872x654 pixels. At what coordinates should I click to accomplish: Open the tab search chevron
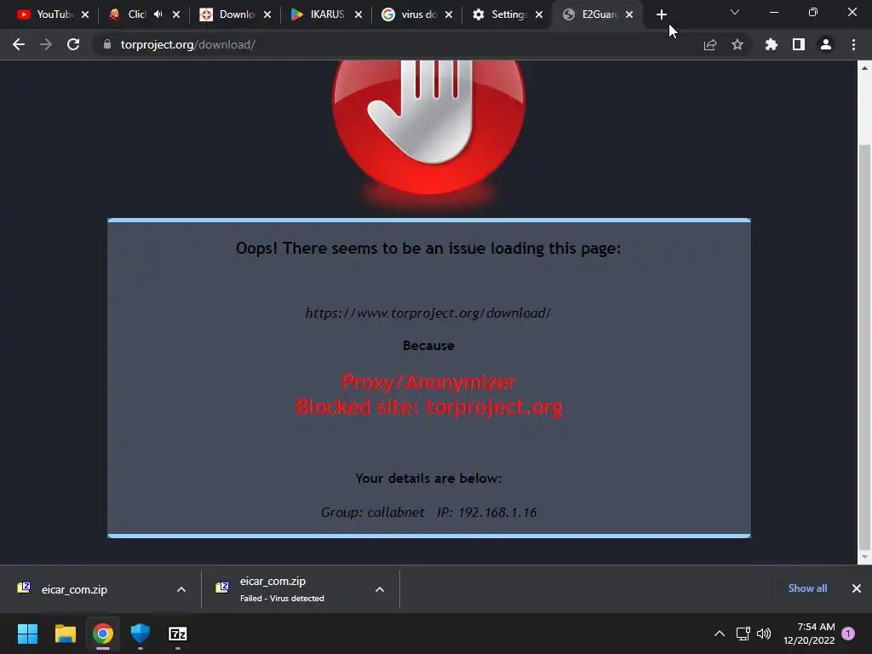(x=735, y=12)
